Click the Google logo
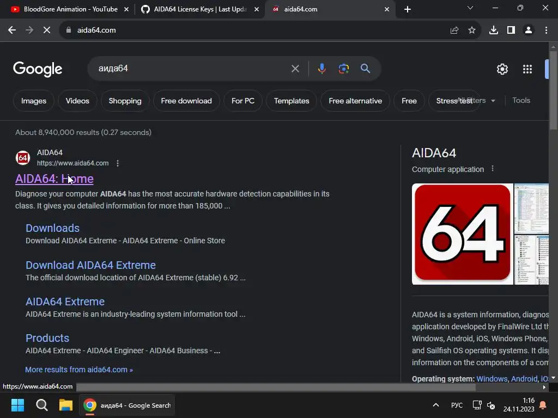Screen dimensions: 558x418 click(38, 69)
